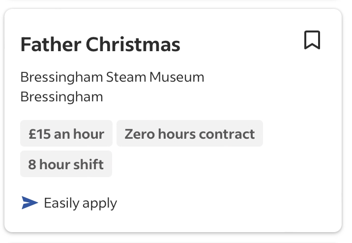The image size is (352, 243).
Task: Click the word Father in the job heading
Action: coord(51,44)
